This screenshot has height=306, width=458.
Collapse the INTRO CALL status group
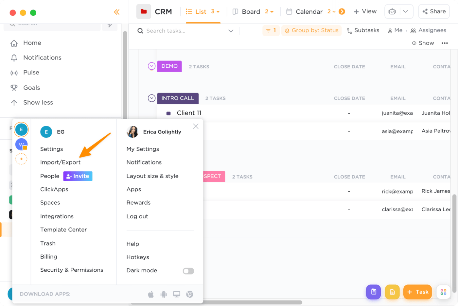point(151,98)
